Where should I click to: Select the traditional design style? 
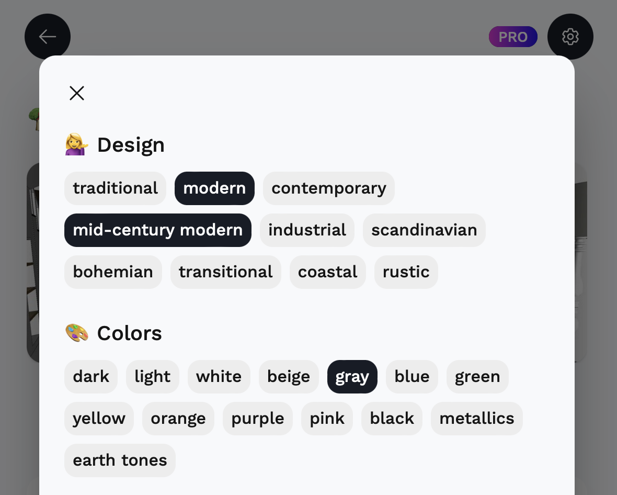115,188
